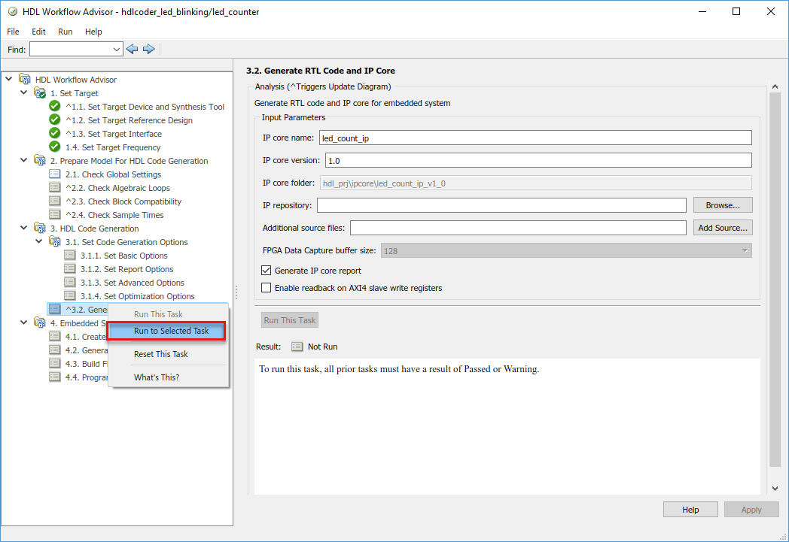Image resolution: width=789 pixels, height=542 pixels.
Task: Click the Additional source files input field
Action: click(x=518, y=228)
